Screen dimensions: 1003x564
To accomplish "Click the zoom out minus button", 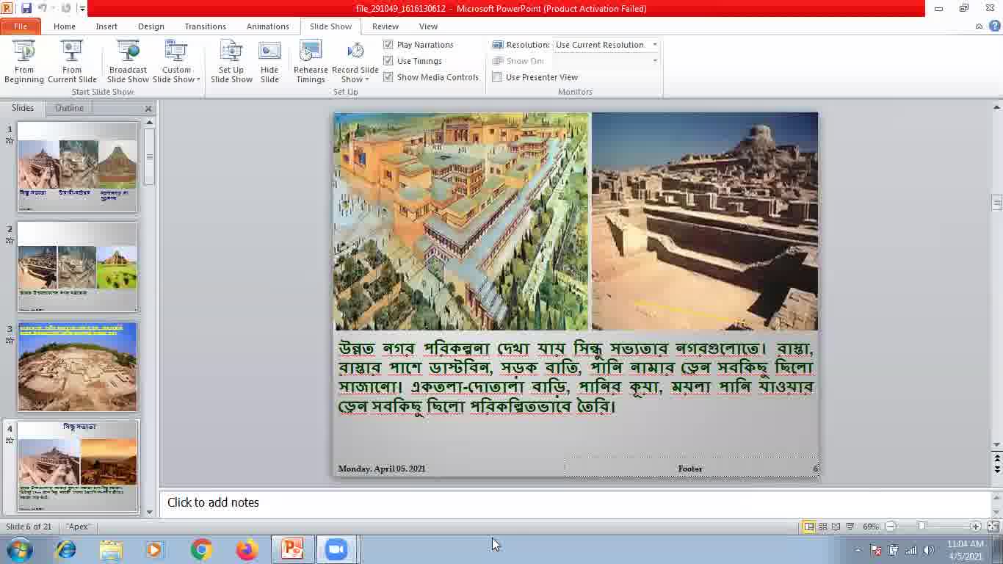I will pyautogui.click(x=891, y=527).
